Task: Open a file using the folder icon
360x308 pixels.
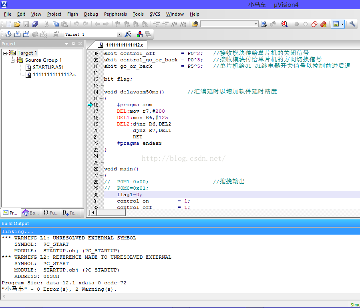Action: pyautogui.click(x=17, y=24)
